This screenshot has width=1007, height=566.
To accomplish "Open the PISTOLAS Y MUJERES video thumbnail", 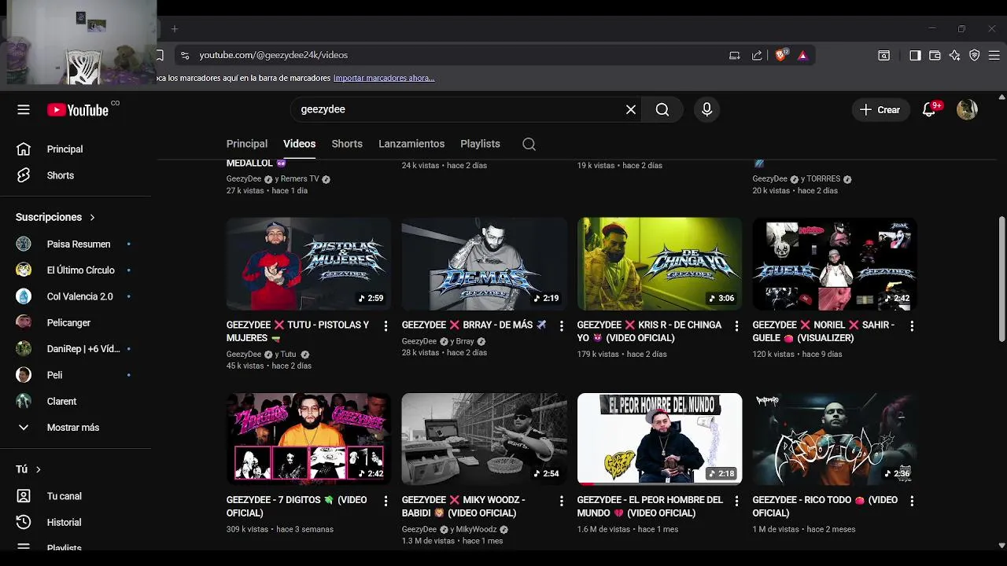I will point(308,264).
